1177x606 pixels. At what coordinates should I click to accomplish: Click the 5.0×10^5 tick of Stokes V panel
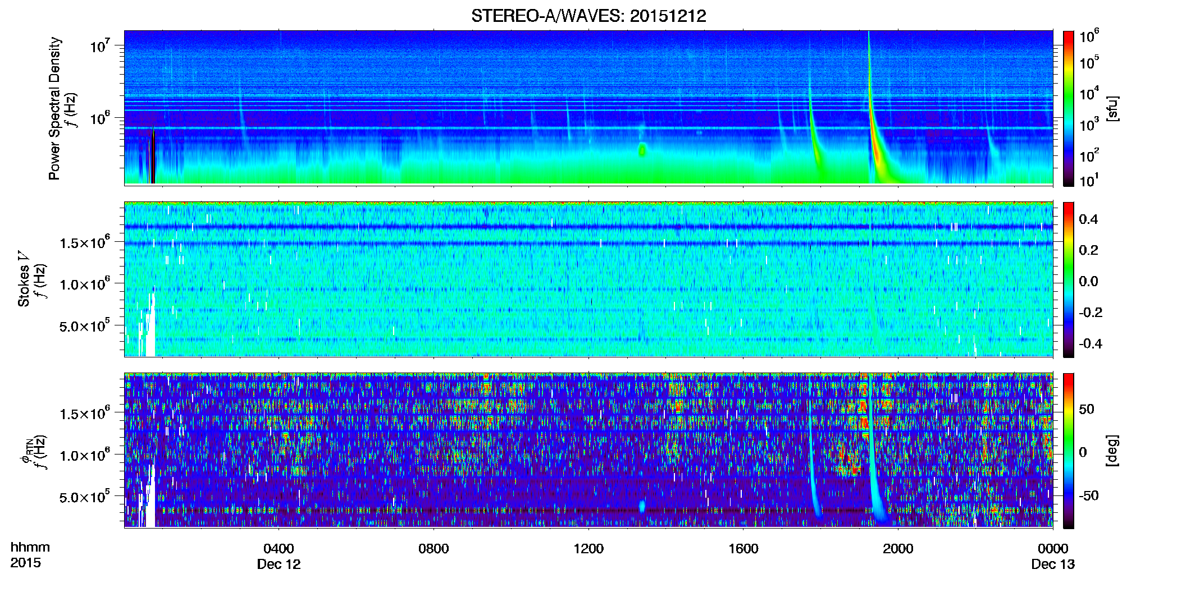point(85,325)
